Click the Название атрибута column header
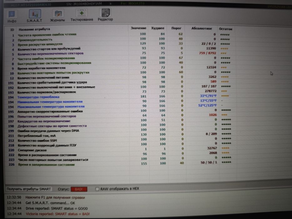292x219 pixels. [x=34, y=29]
